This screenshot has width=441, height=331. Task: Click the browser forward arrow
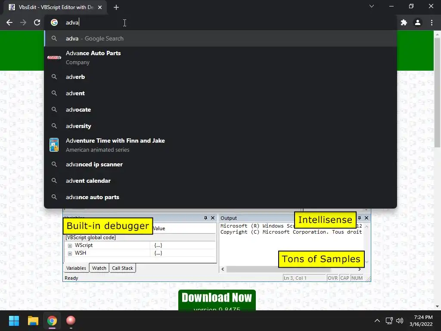(23, 22)
